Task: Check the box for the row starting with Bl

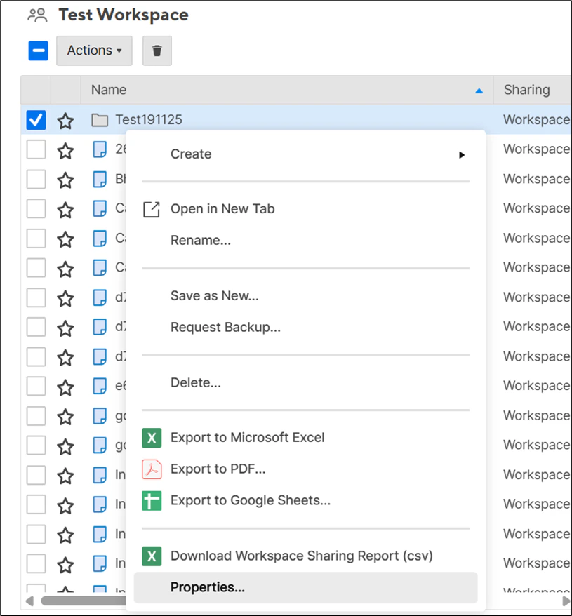Action: click(36, 179)
